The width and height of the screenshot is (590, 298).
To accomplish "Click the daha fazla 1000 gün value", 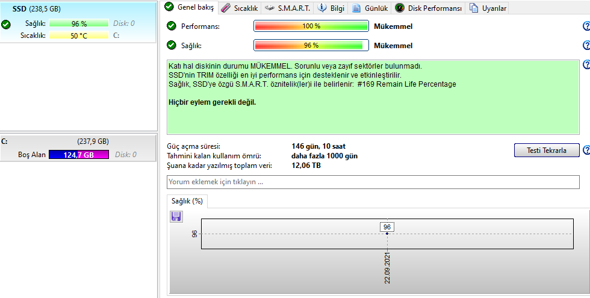I will pos(324,156).
